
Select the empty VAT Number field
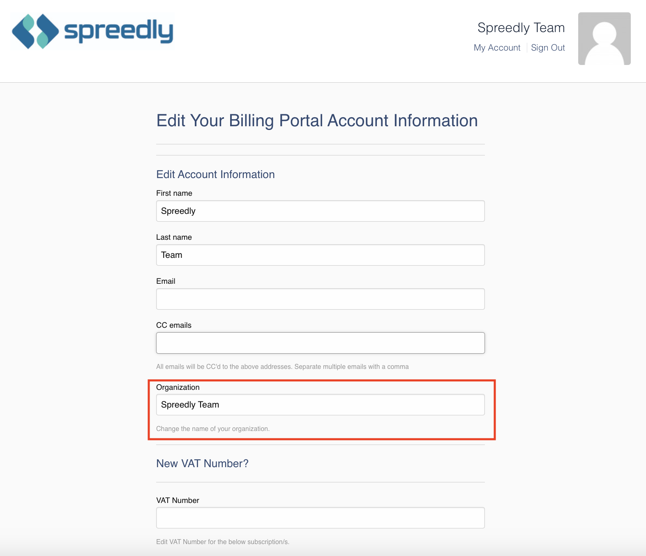coord(321,518)
